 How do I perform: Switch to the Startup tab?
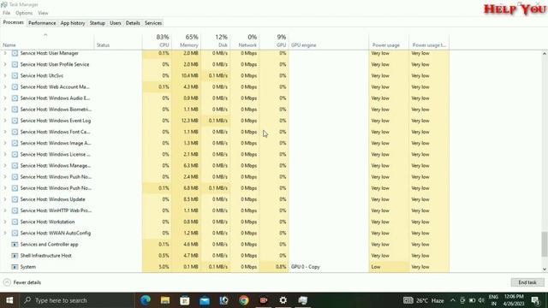97,23
